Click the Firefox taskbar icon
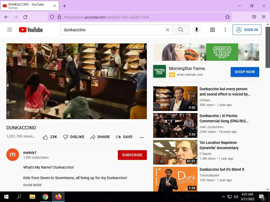Image resolution: width=270 pixels, height=202 pixels. (x=58, y=197)
